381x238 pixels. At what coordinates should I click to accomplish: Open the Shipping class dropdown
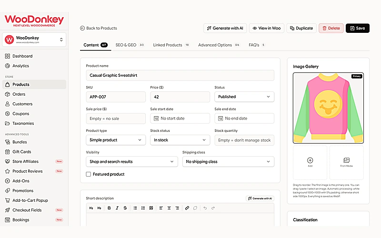tap(228, 161)
